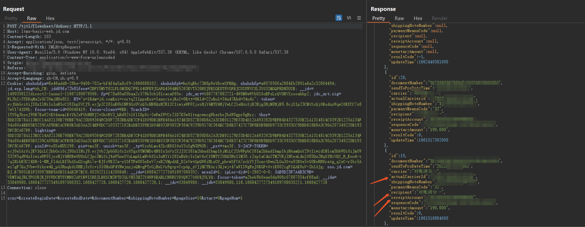585x227 pixels.
Task: Click the request body sync=&createBeginDate line
Action: [x=125, y=198]
